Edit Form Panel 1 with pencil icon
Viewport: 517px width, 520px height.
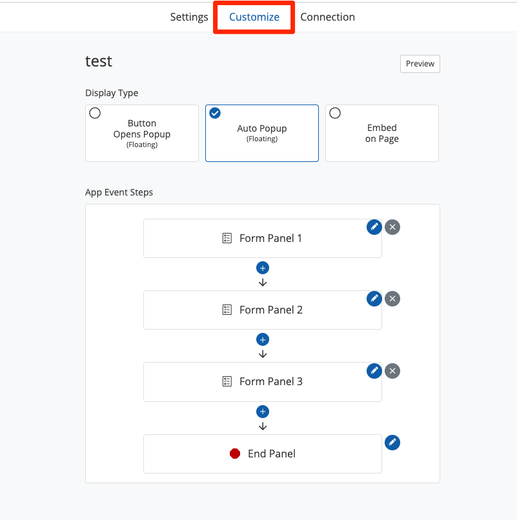pos(374,227)
